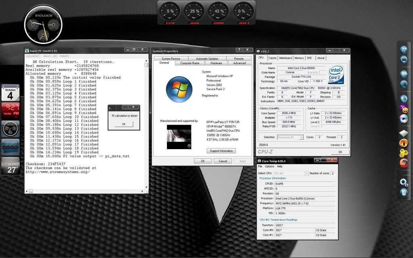
Task: Launch Yahoo Messenger from the dock
Action: point(404,109)
